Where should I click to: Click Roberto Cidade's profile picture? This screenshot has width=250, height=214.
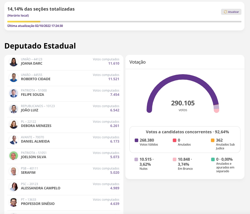14,77
